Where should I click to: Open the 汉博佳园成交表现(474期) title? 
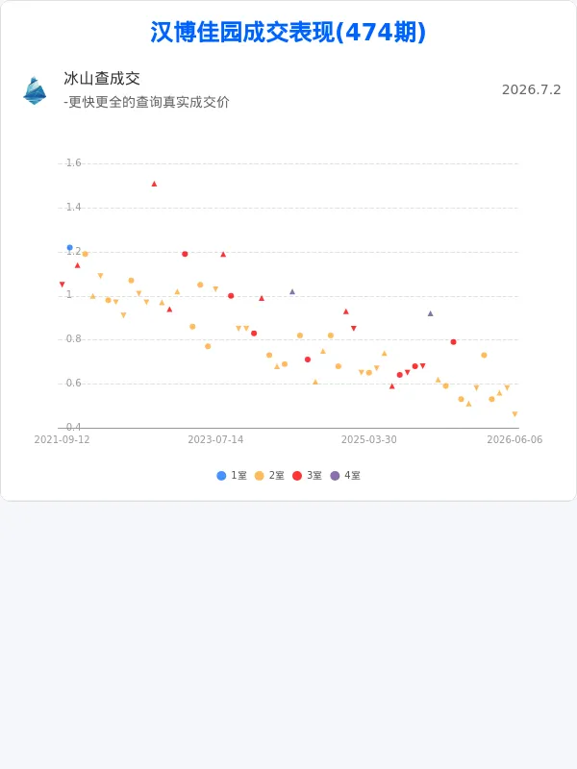pyautogui.click(x=288, y=33)
